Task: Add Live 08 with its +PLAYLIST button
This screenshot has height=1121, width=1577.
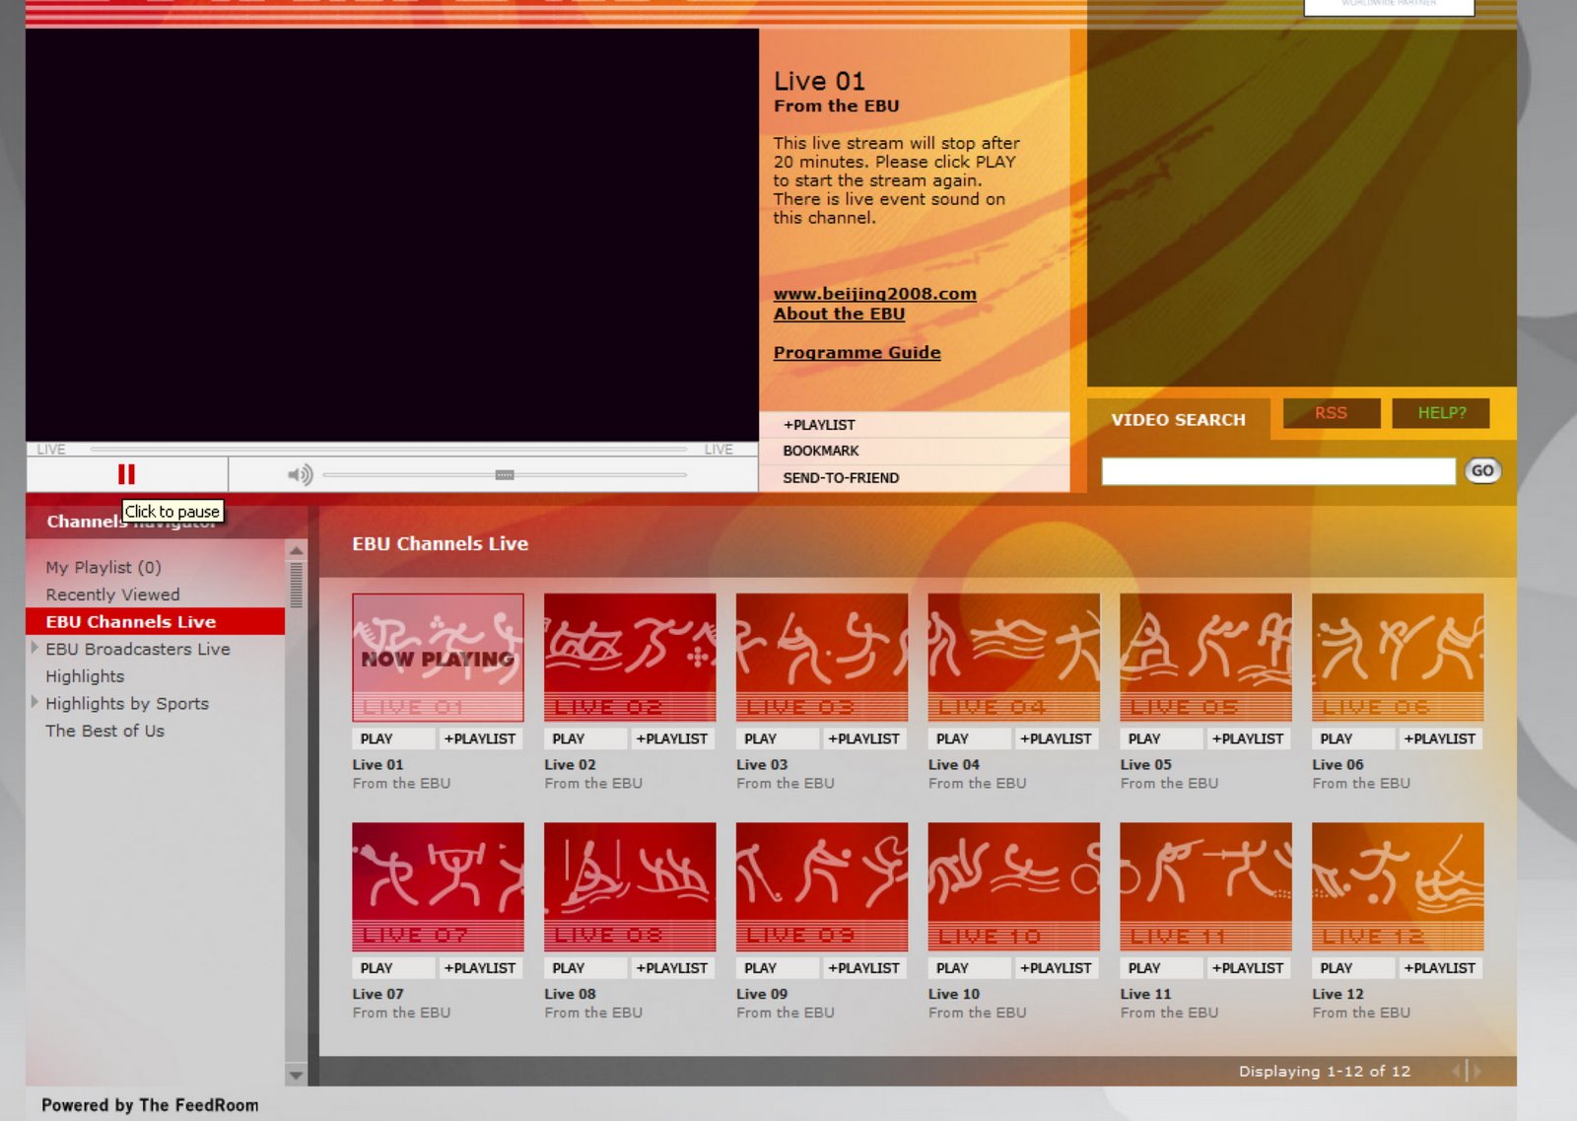Action: pyautogui.click(x=672, y=968)
